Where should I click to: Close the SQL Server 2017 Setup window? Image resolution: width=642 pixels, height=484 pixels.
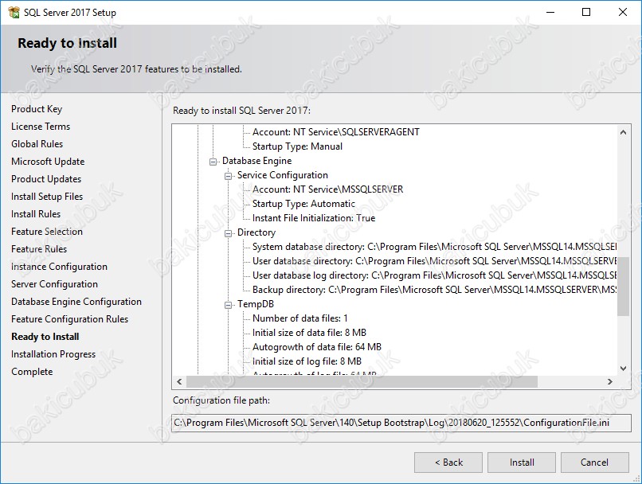coord(623,12)
